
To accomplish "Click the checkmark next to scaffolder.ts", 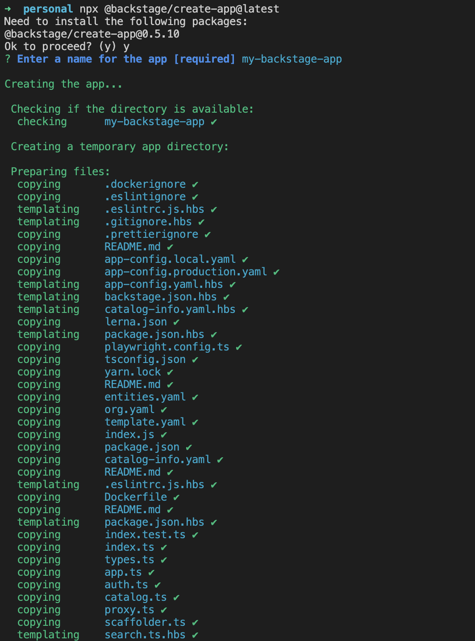I will point(195,622).
